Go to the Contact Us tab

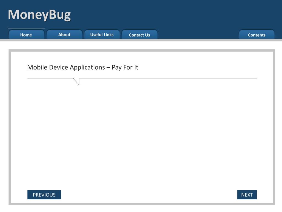[140, 35]
